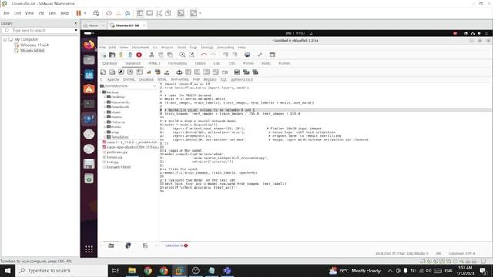Switch to the Tables toolbar tab
Screen dimensions: 493x277
click(200, 63)
